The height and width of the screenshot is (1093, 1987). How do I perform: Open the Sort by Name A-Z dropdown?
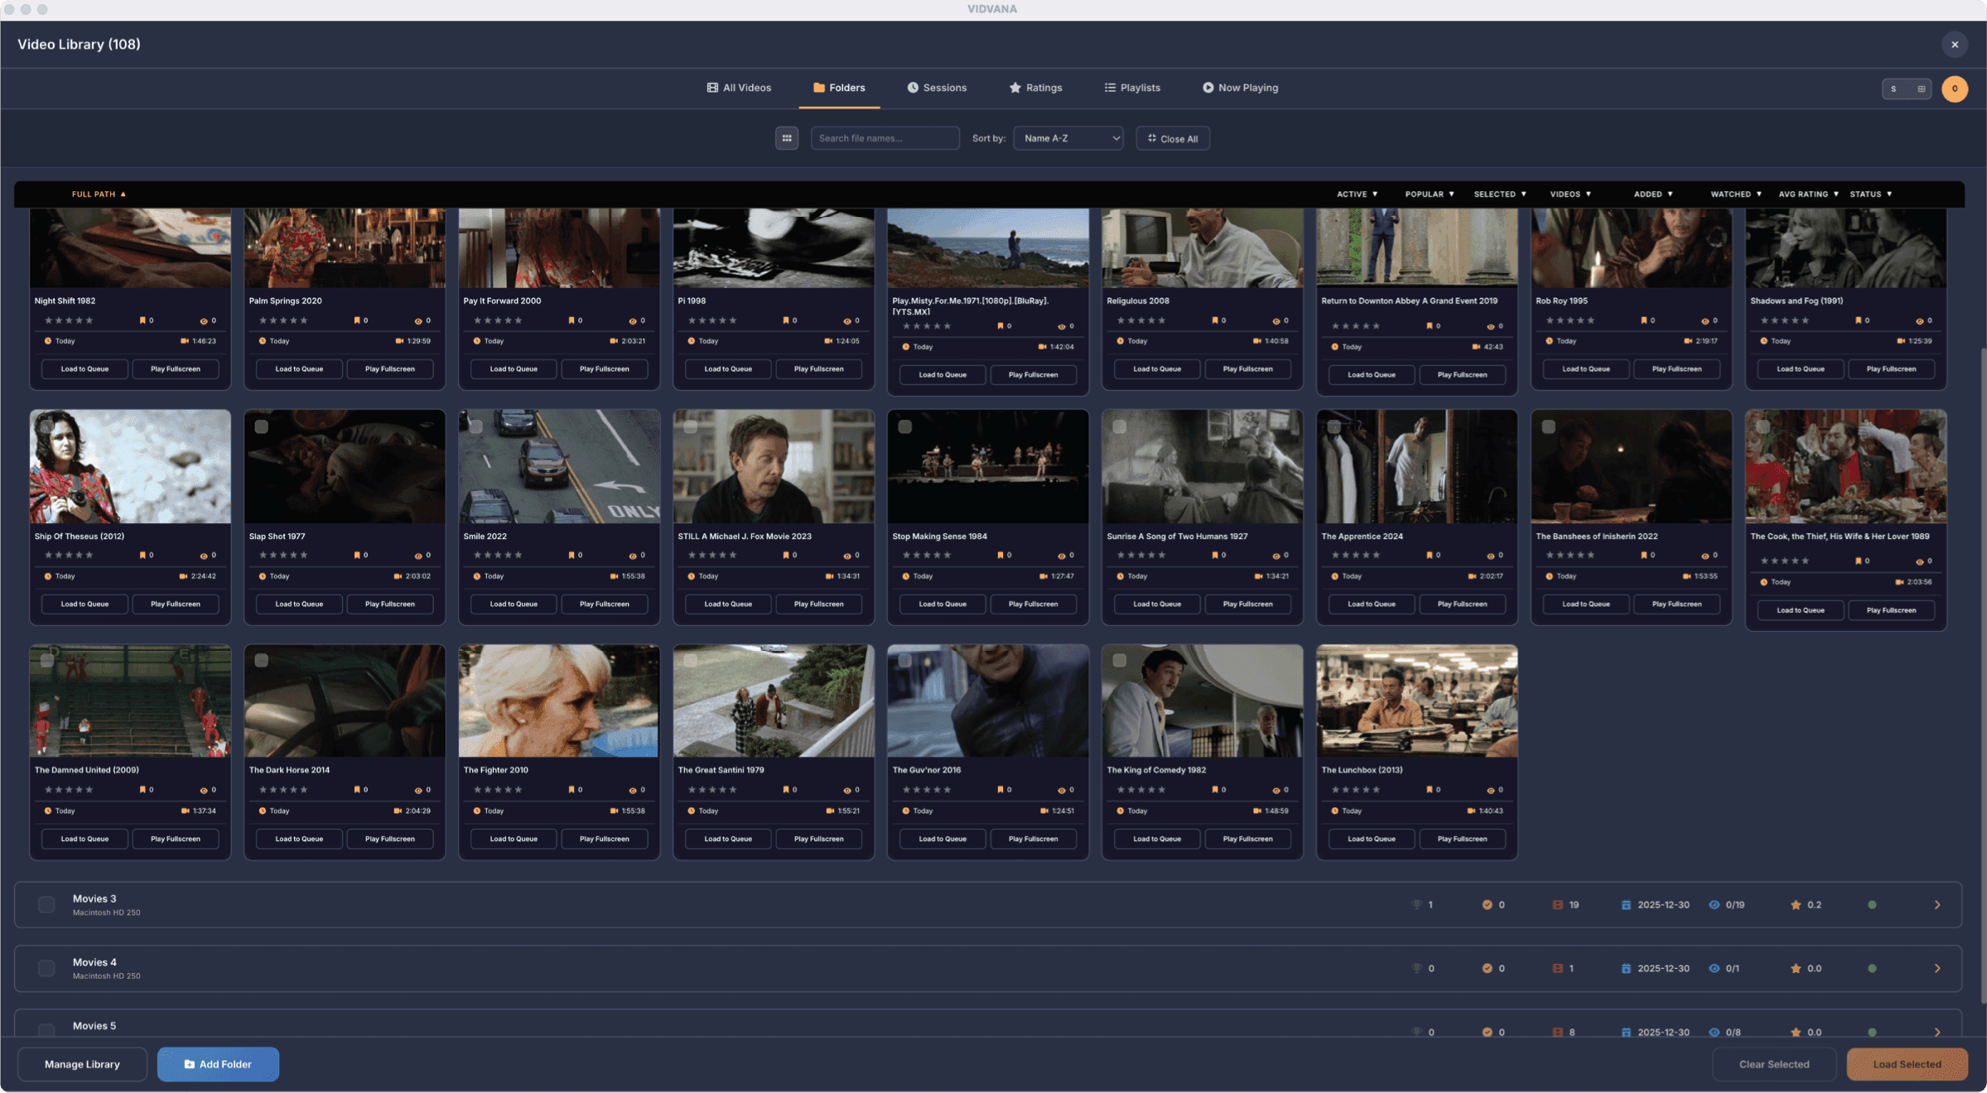click(x=1068, y=138)
